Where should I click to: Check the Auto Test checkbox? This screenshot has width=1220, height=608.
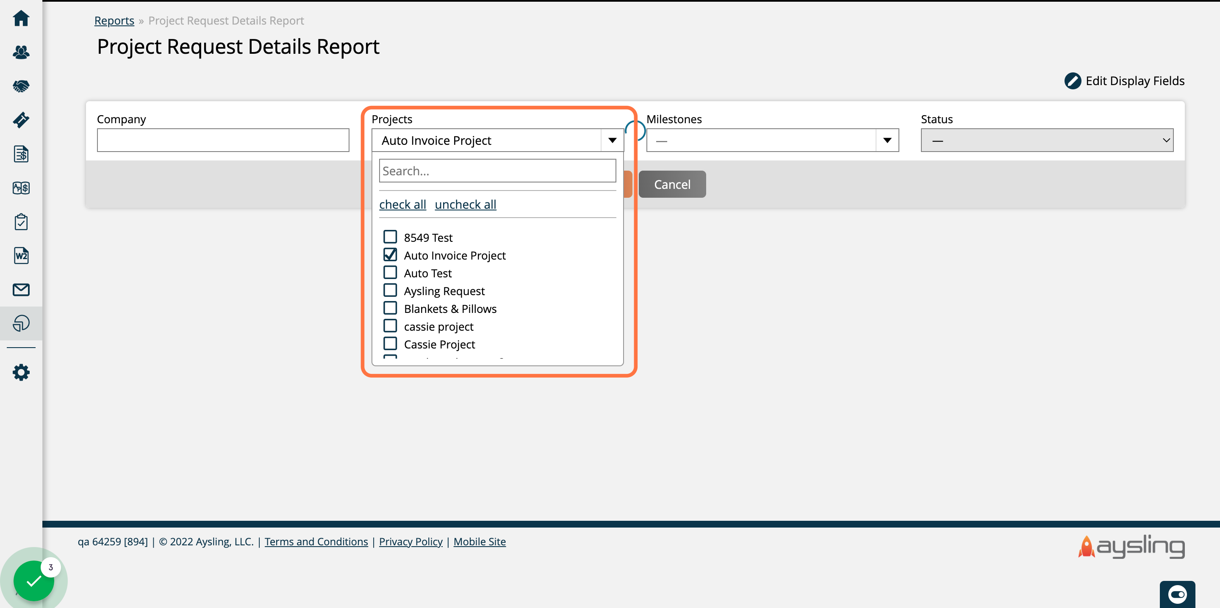pos(390,272)
